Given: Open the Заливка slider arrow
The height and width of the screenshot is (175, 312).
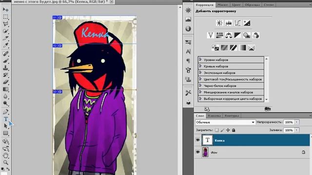Looking at the screenshot, I should tap(296, 130).
